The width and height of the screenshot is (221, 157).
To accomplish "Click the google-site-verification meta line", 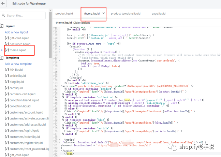I will [128, 86].
